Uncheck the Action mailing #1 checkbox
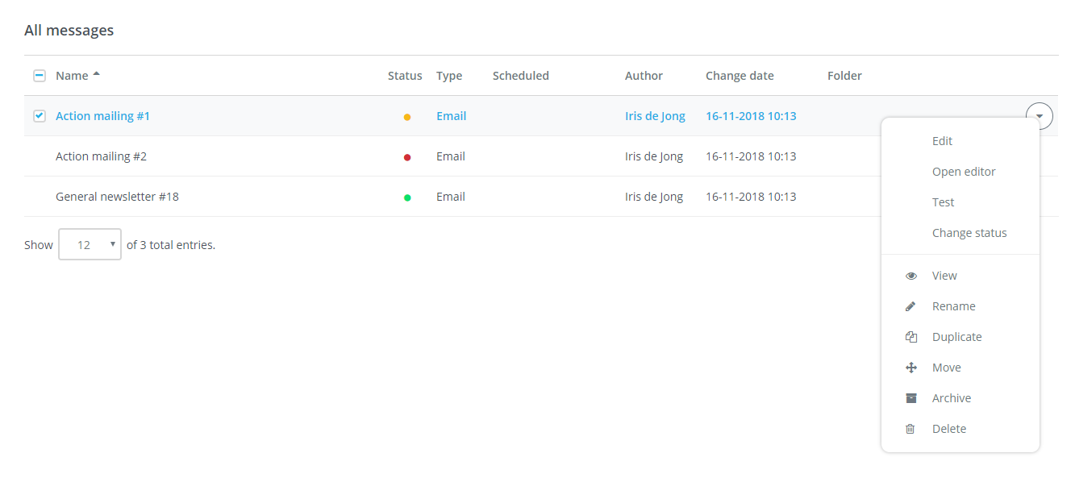 [x=40, y=116]
